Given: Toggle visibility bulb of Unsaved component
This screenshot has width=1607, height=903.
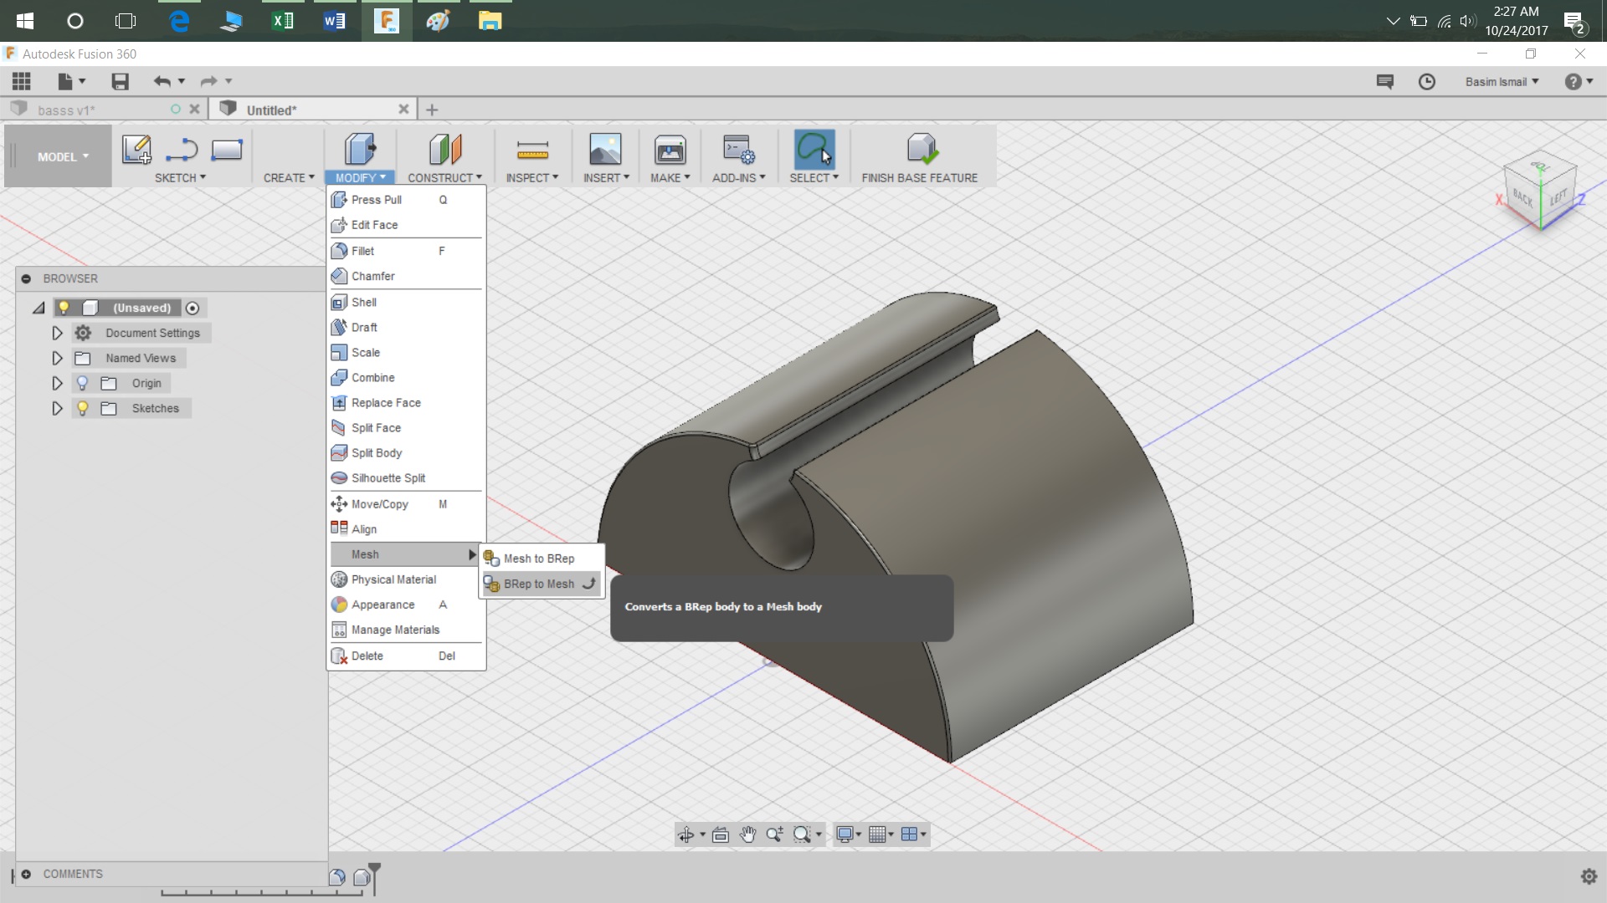Looking at the screenshot, I should coord(64,308).
